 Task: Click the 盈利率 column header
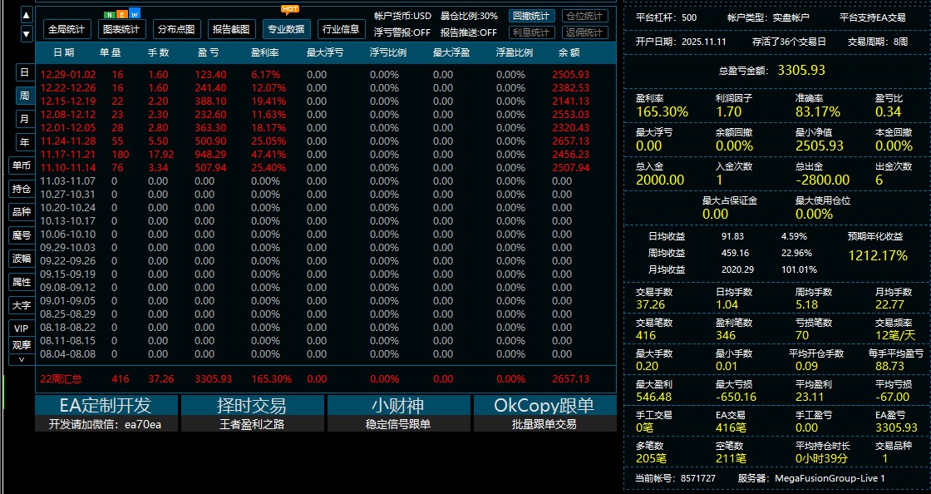point(265,52)
